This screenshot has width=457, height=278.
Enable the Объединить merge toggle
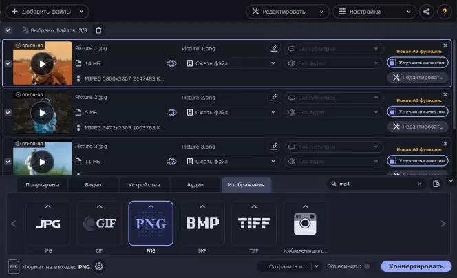coord(368,266)
